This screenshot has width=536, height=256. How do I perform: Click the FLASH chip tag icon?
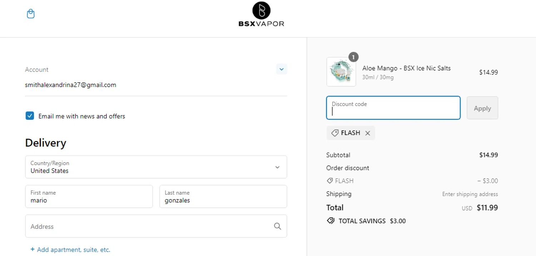click(x=335, y=133)
